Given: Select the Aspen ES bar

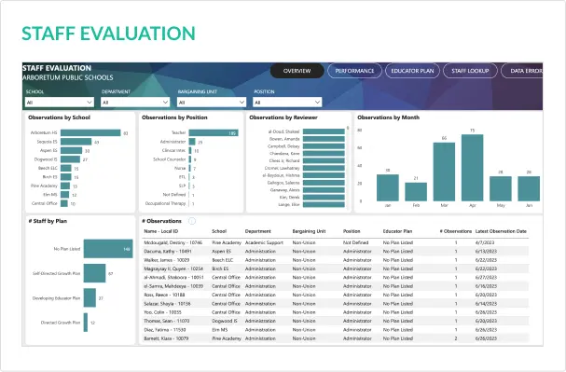Looking at the screenshot, I should point(72,150).
